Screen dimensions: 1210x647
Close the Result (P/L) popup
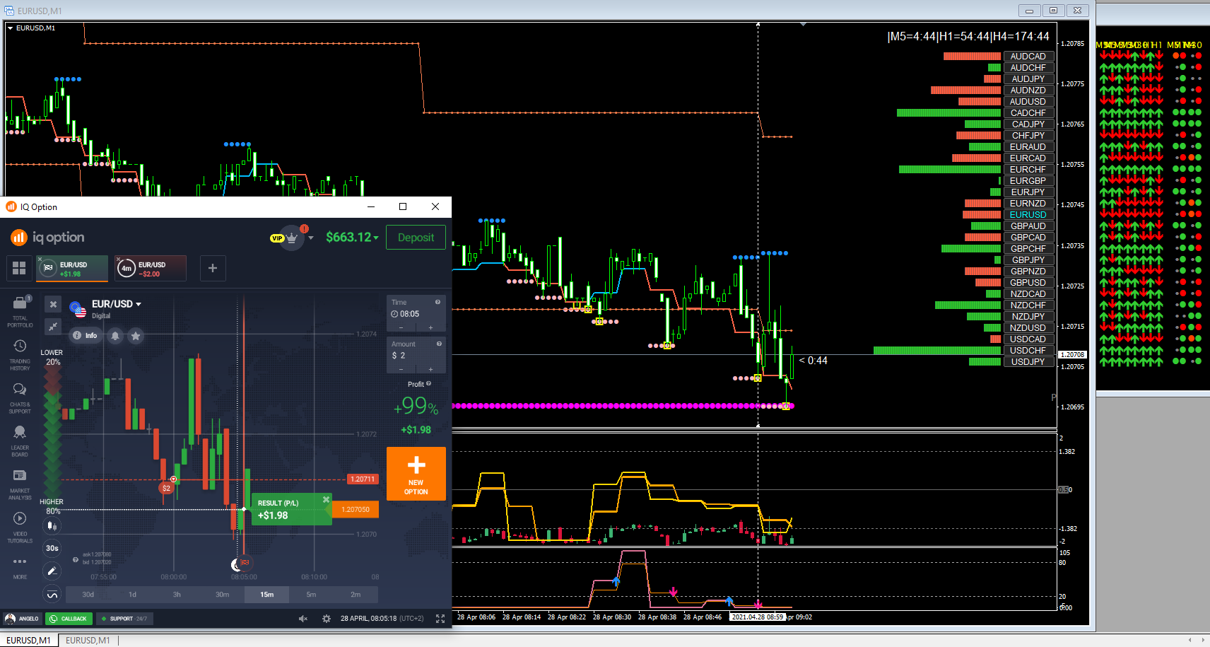pyautogui.click(x=326, y=500)
